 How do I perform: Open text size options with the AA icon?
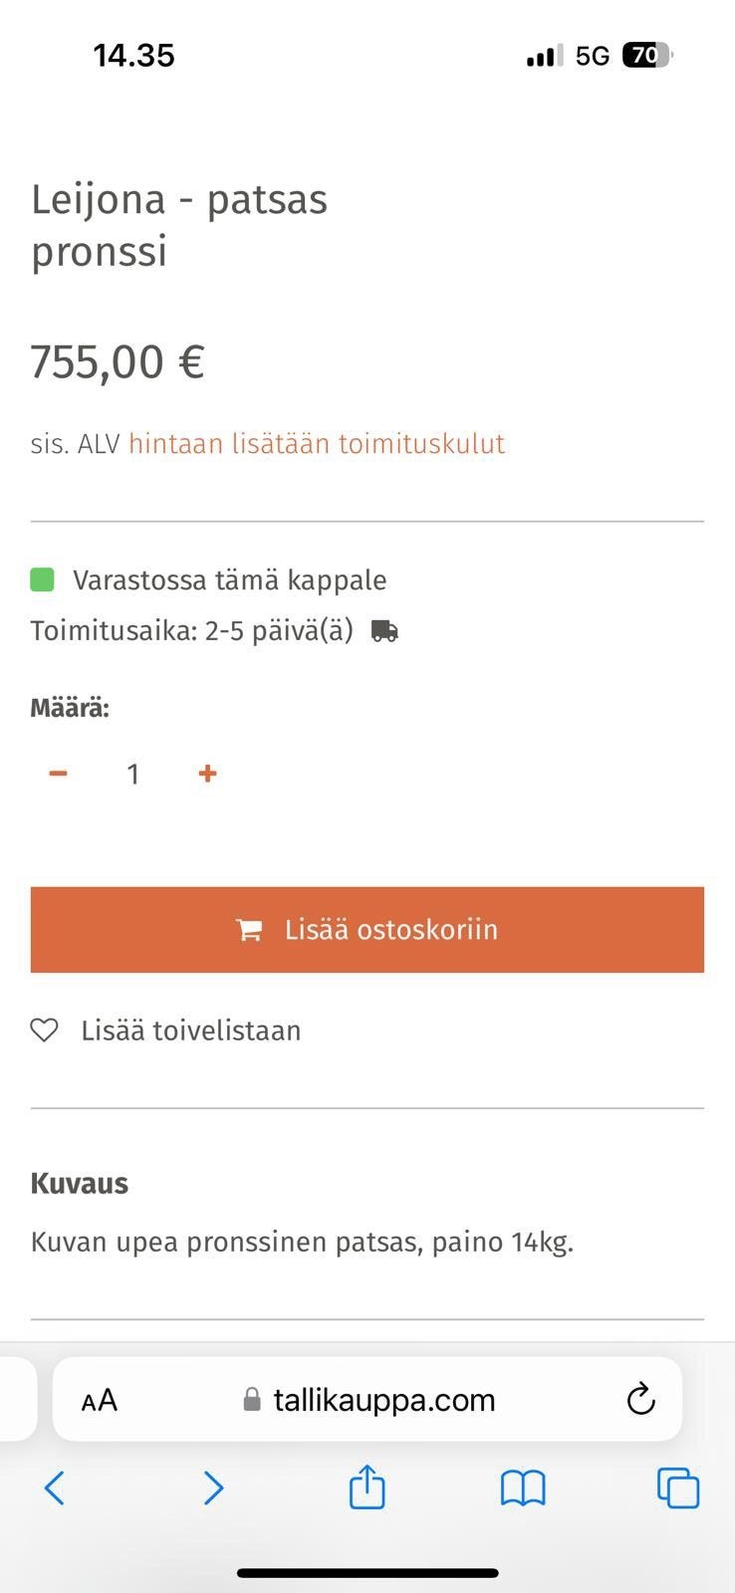point(99,1399)
